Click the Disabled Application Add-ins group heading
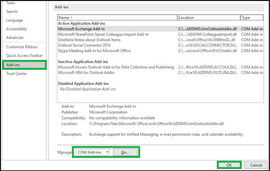The image size is (270, 171). point(83,84)
